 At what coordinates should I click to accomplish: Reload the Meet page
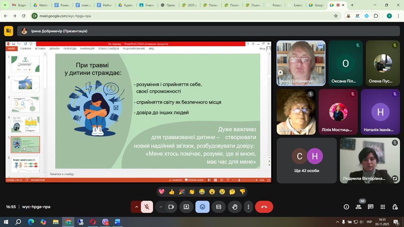click(24, 16)
